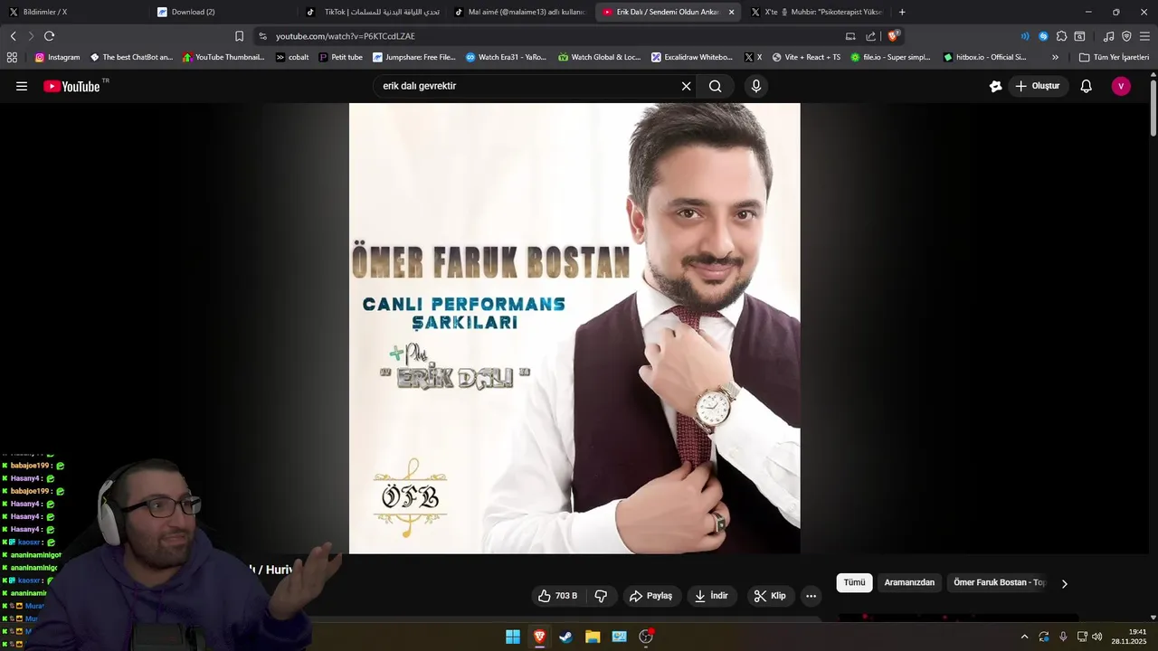Select the Ömer Faruk Bostan filter chip

[x=1000, y=583]
